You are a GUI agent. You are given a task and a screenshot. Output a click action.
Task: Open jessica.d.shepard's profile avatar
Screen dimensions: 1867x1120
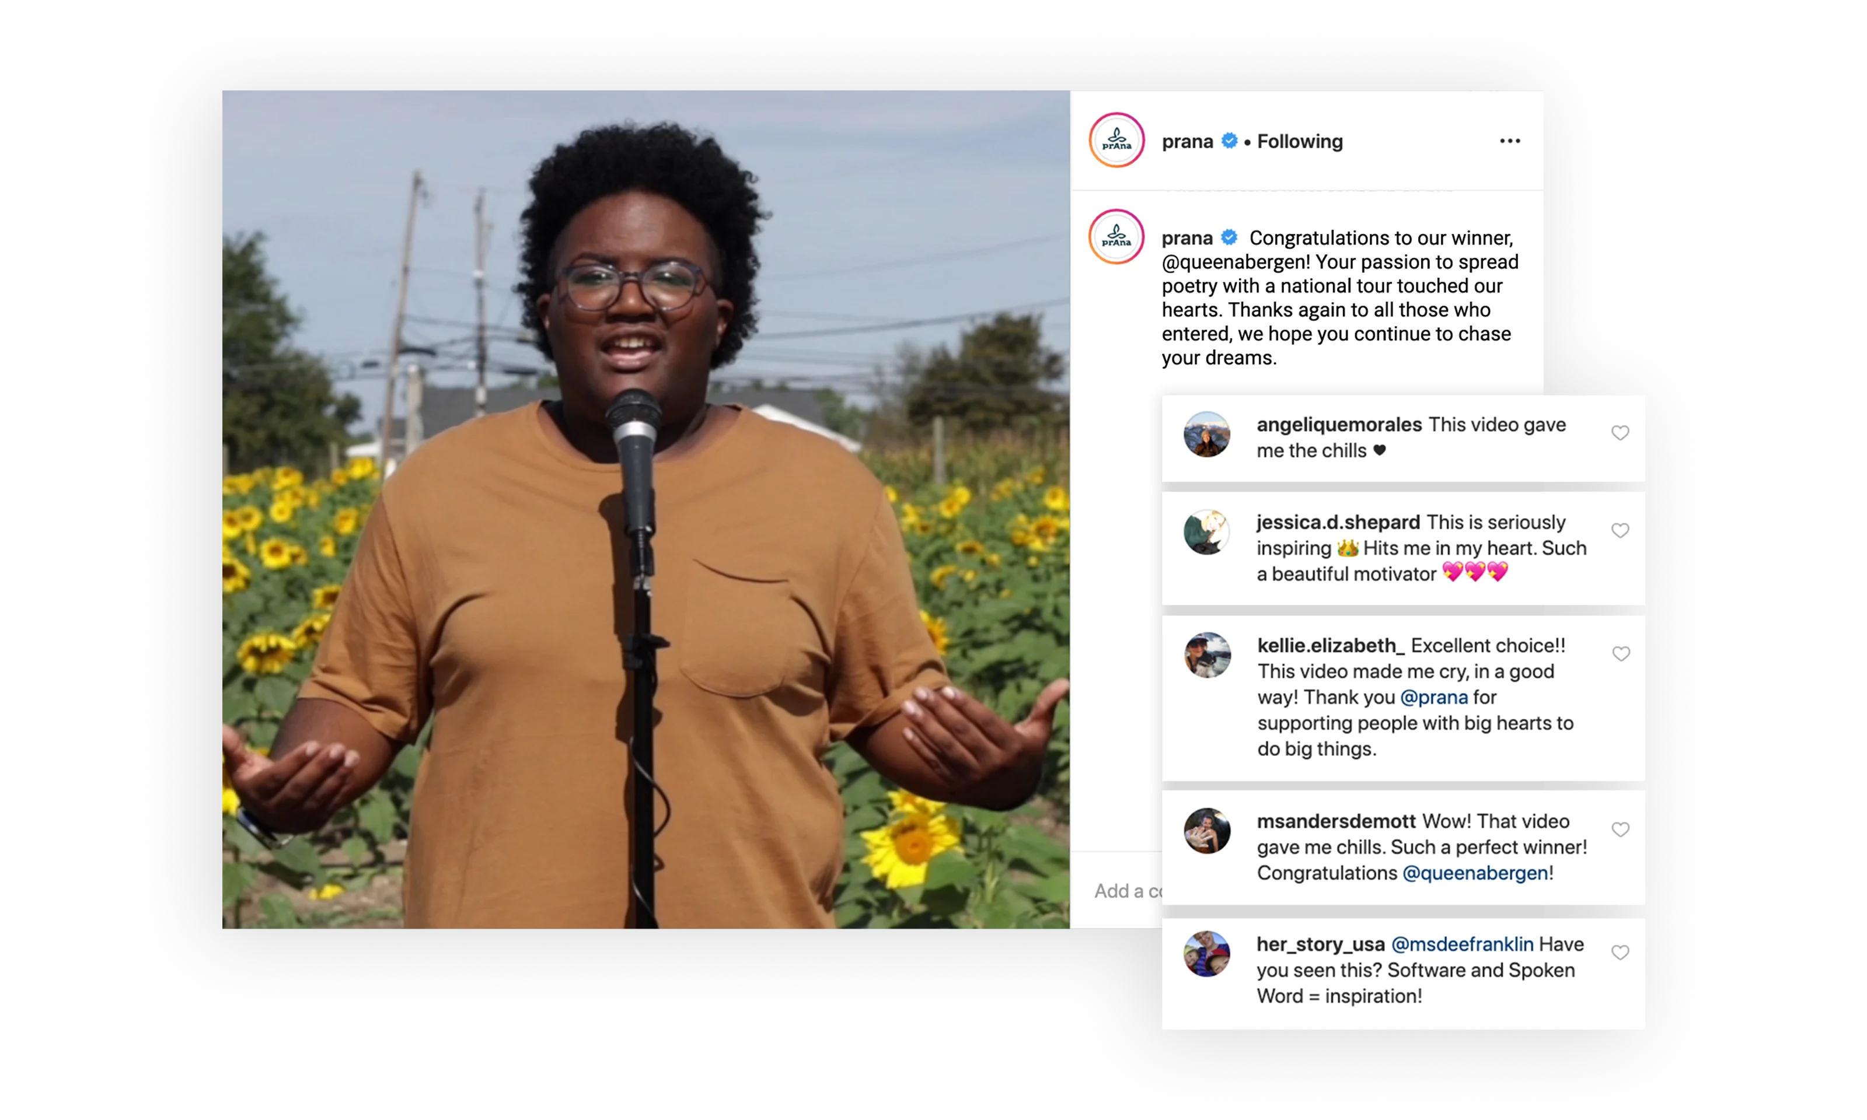[x=1206, y=532]
